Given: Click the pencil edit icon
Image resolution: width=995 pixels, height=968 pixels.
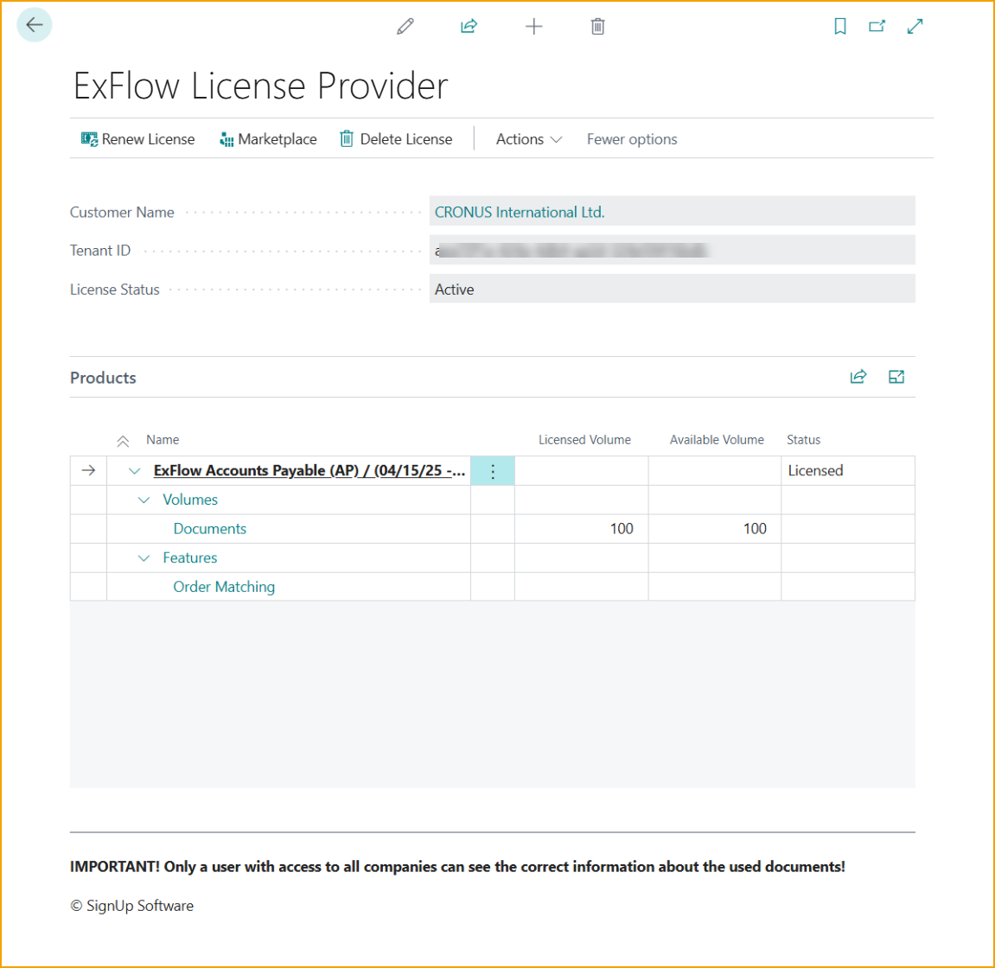Looking at the screenshot, I should [x=405, y=27].
